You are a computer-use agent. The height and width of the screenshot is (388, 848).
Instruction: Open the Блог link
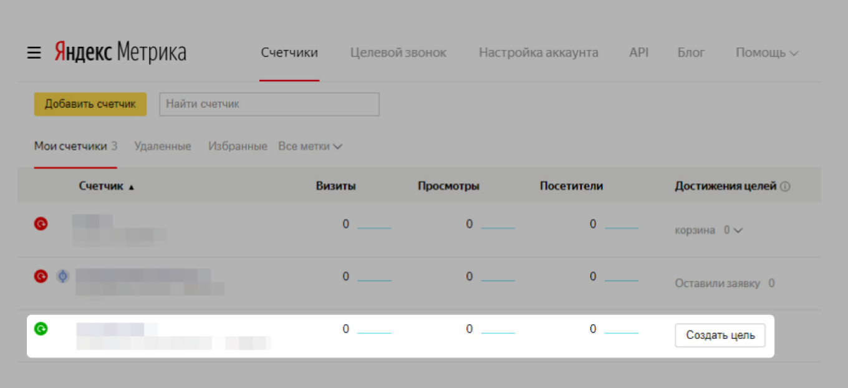(x=691, y=52)
